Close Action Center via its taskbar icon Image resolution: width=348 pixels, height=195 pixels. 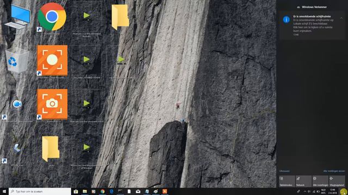pos(343,191)
